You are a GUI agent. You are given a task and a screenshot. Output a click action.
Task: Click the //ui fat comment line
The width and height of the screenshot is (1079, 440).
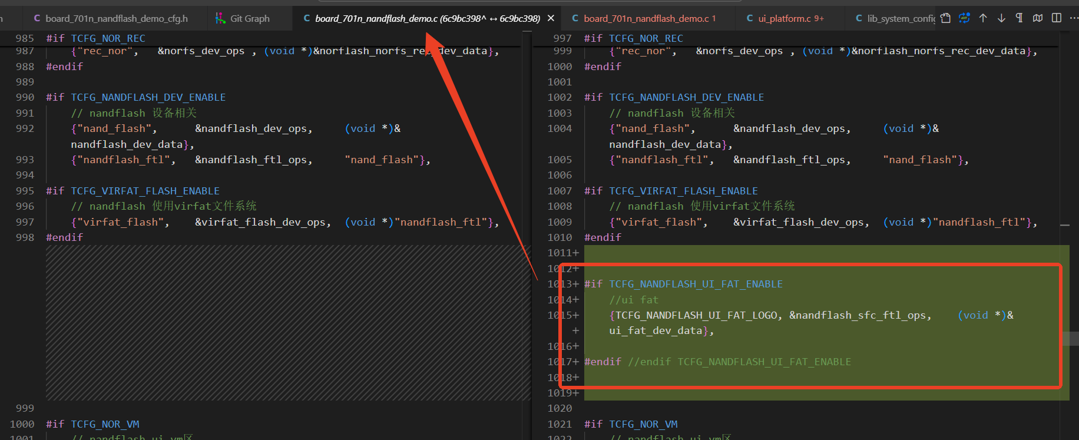(634, 300)
